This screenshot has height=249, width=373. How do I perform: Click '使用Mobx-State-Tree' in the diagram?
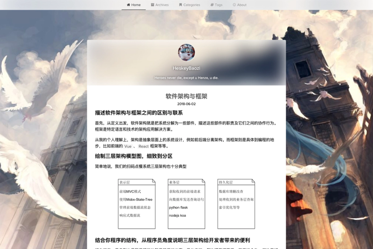(x=136, y=199)
